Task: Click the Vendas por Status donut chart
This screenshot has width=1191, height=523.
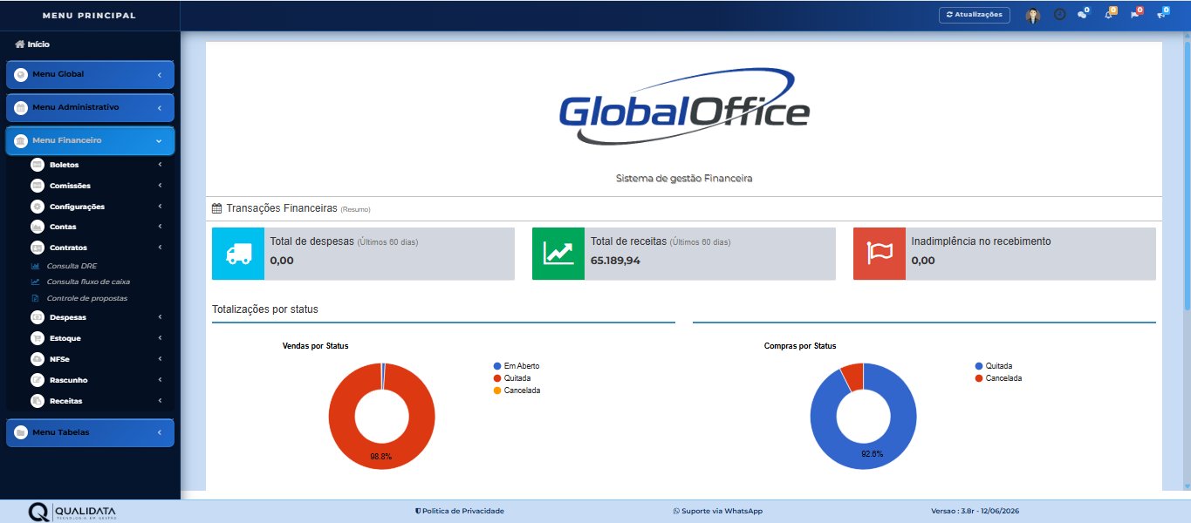Action: tap(381, 417)
